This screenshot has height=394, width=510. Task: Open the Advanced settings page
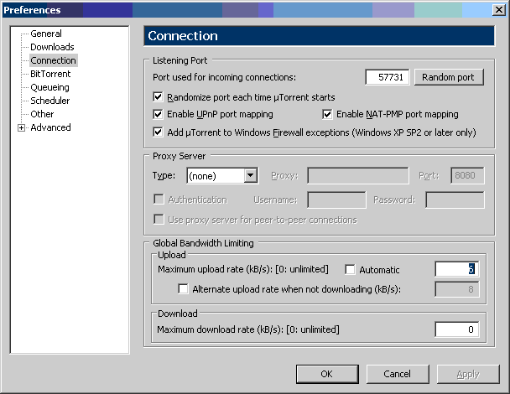coord(50,127)
